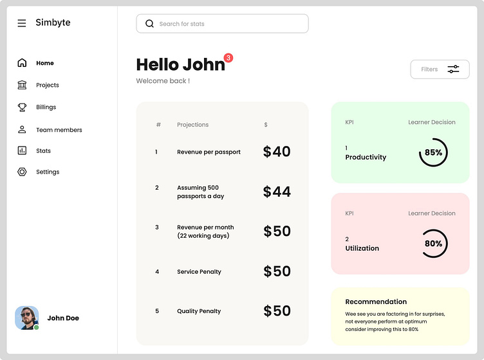Open John Doe's profile avatar
This screenshot has height=360, width=484.
coord(27,318)
